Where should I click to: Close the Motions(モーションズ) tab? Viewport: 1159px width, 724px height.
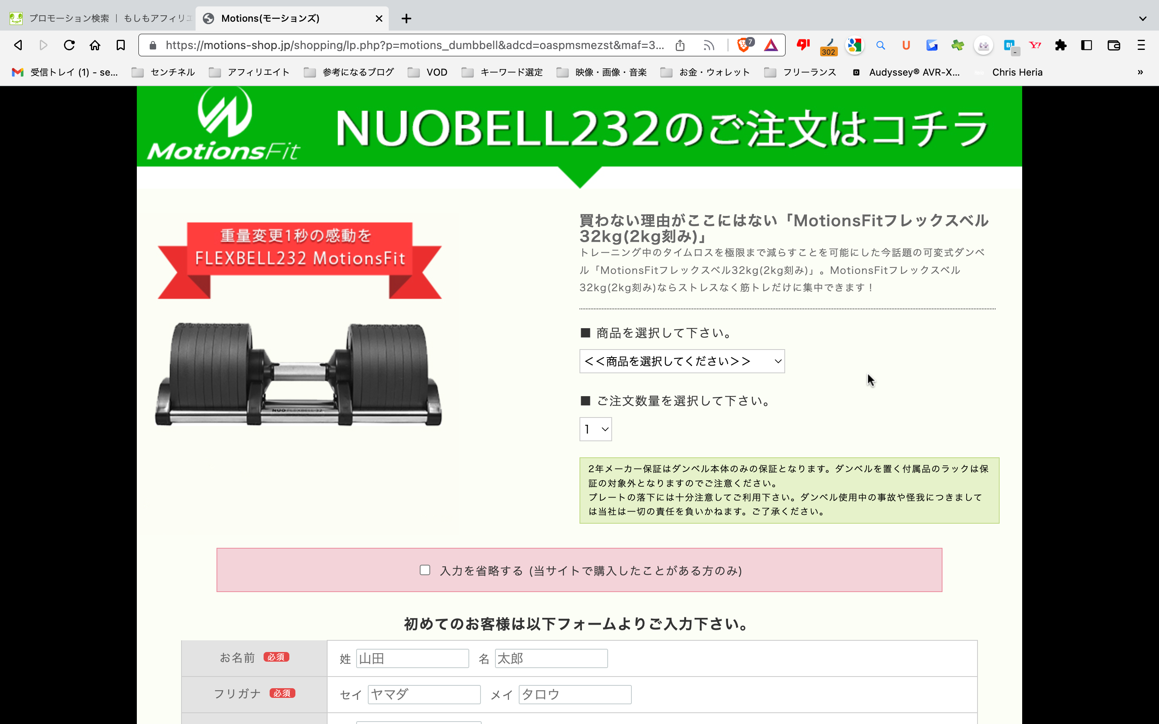[379, 19]
